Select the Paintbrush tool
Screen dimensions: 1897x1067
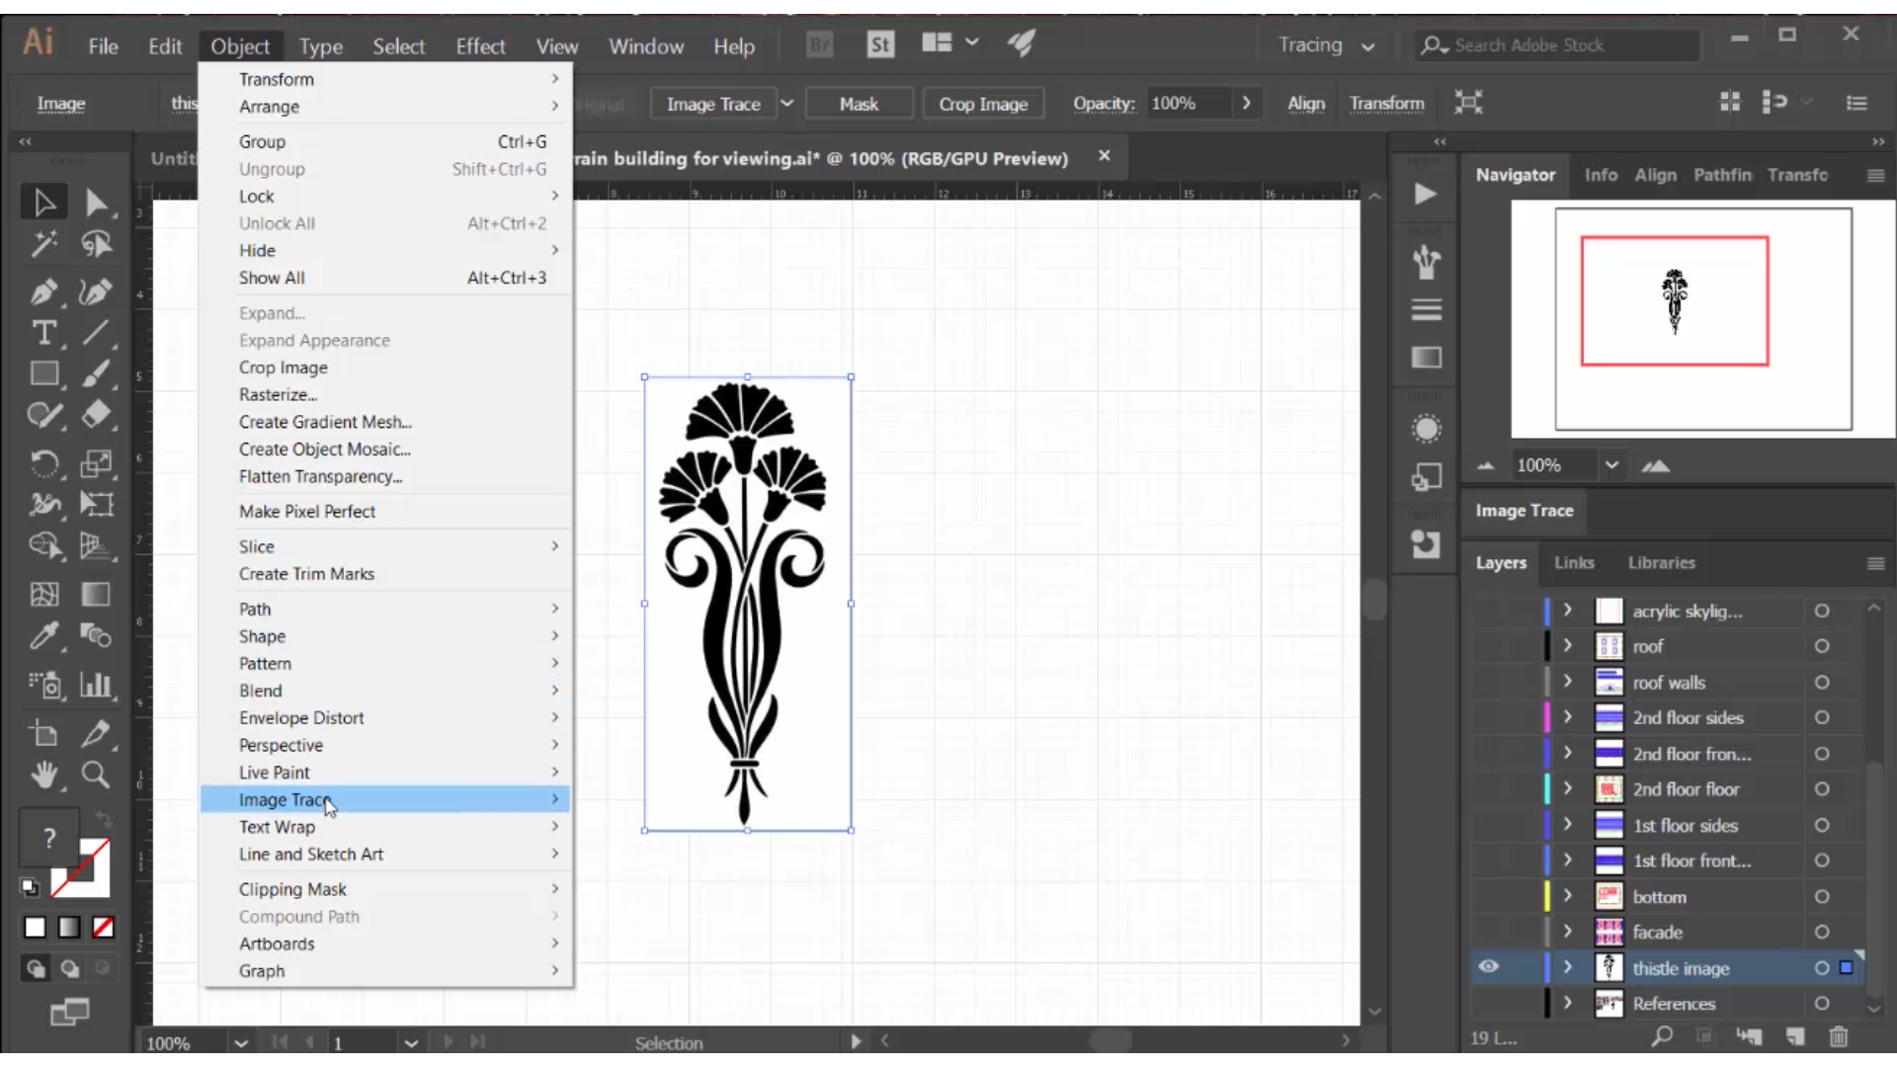(x=96, y=374)
